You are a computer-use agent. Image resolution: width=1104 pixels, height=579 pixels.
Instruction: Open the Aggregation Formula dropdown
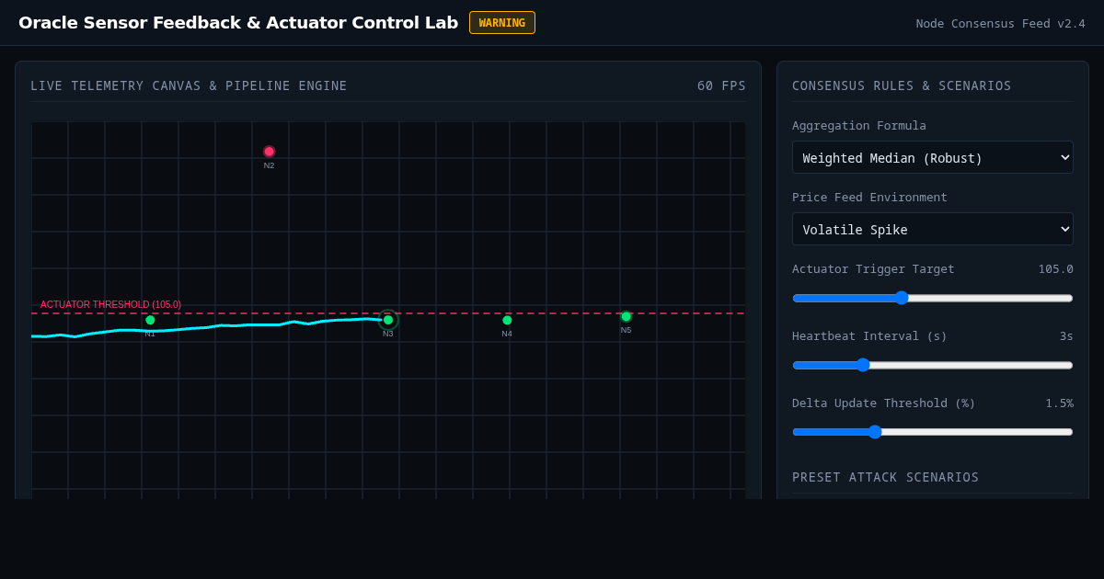(932, 157)
